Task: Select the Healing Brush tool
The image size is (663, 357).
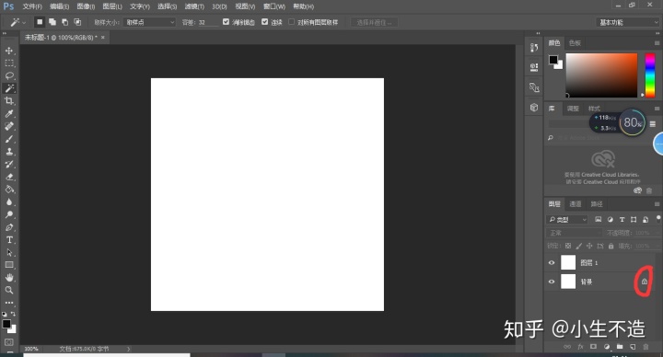Action: pyautogui.click(x=9, y=126)
